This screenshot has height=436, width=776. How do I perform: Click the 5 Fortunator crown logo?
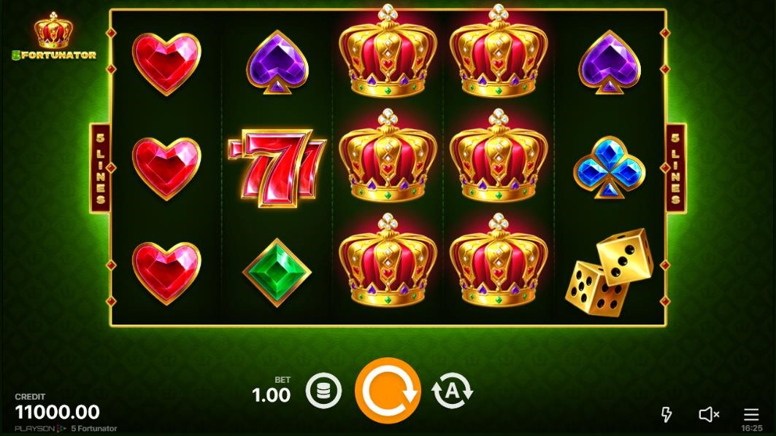pos(54,36)
